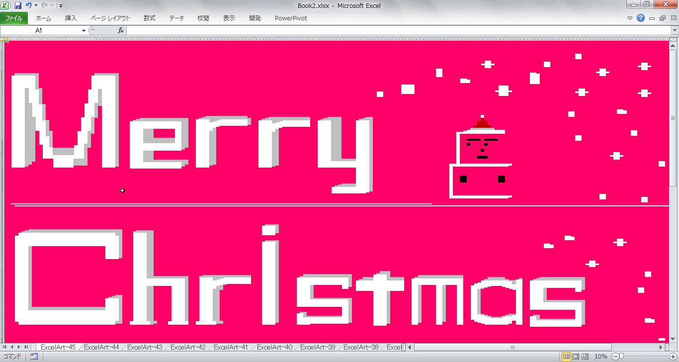Viewport: 679px width, 362px height.
Task: Switch to Page Layout view in status bar
Action: click(x=576, y=357)
